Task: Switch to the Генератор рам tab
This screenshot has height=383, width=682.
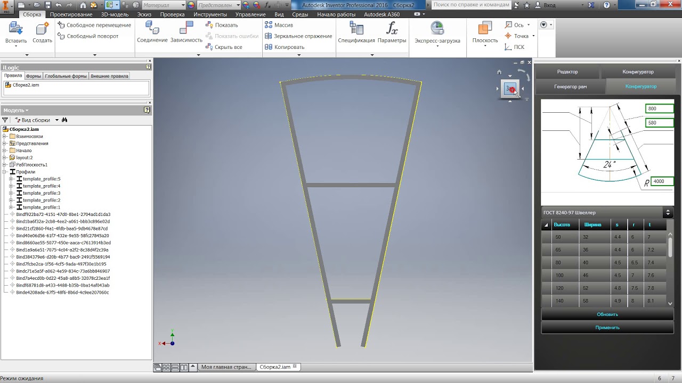Action: click(x=570, y=86)
